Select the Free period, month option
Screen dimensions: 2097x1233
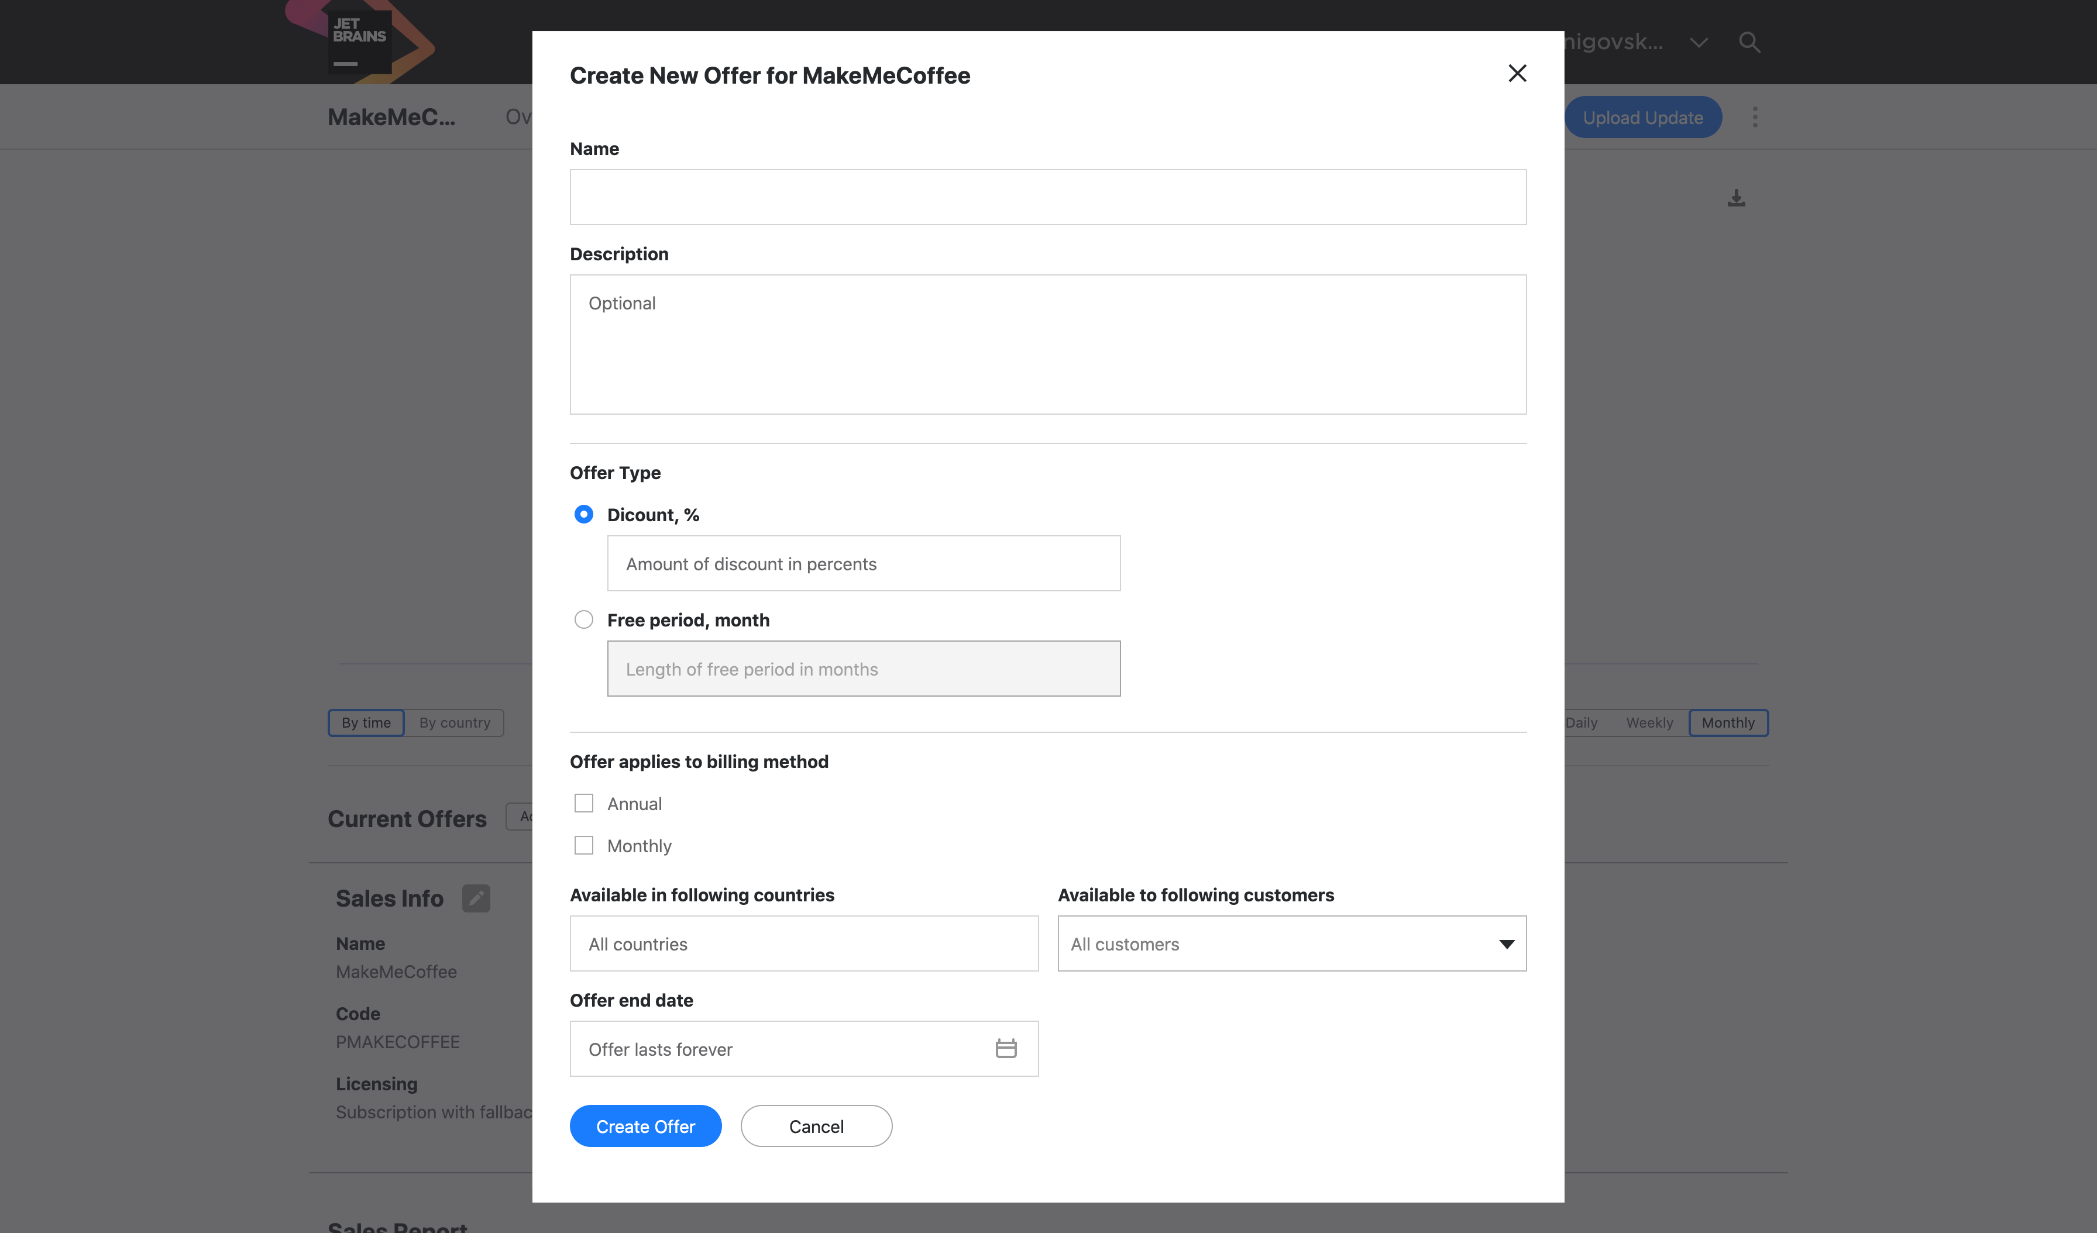(x=584, y=620)
